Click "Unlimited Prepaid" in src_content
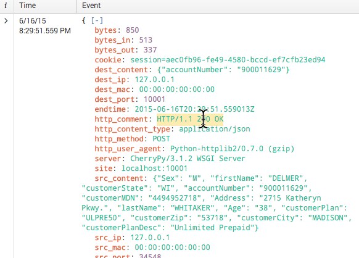 212,228
